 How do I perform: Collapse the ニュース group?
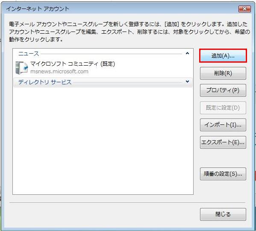[x=188, y=53]
